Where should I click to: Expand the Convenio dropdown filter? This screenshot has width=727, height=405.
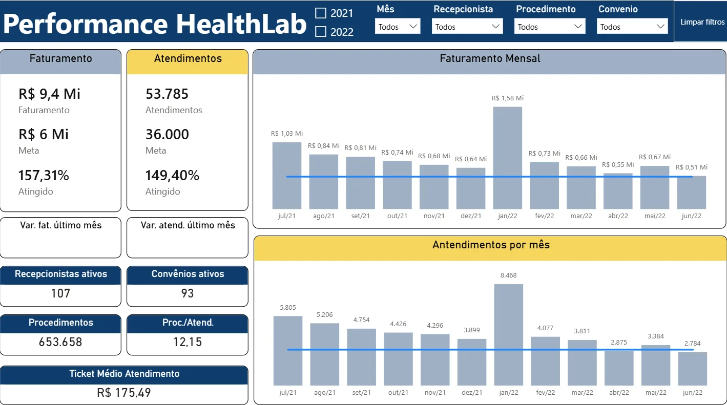pyautogui.click(x=632, y=27)
